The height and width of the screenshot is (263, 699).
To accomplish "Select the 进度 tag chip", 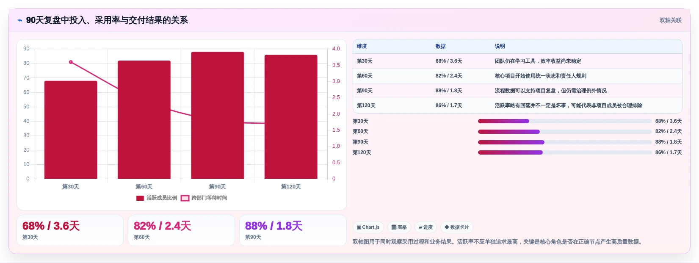I will (x=425, y=227).
